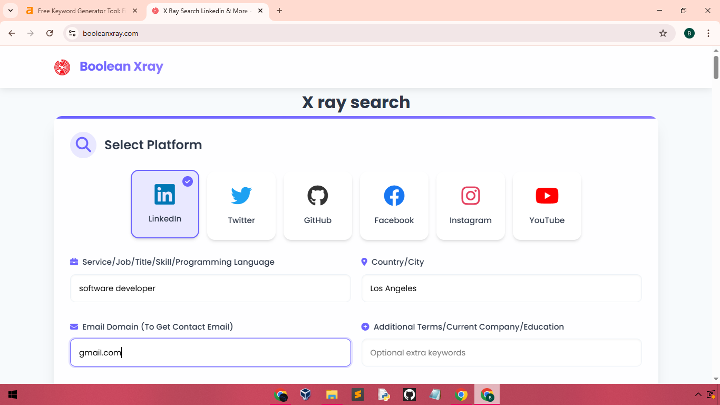Bookmark the page with the star icon
Screen dimensions: 720x405
[x=663, y=33]
